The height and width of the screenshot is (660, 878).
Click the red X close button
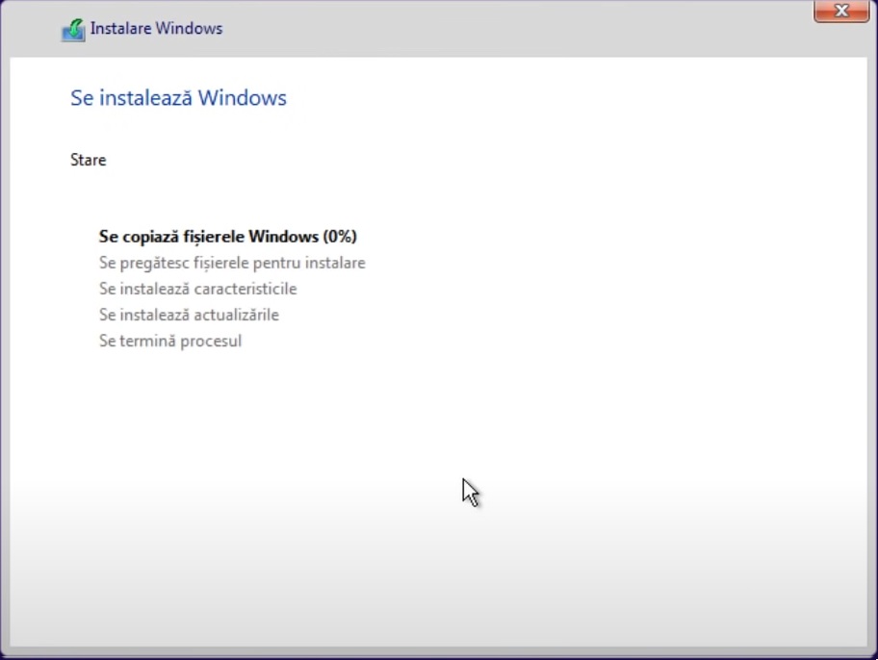tap(839, 12)
